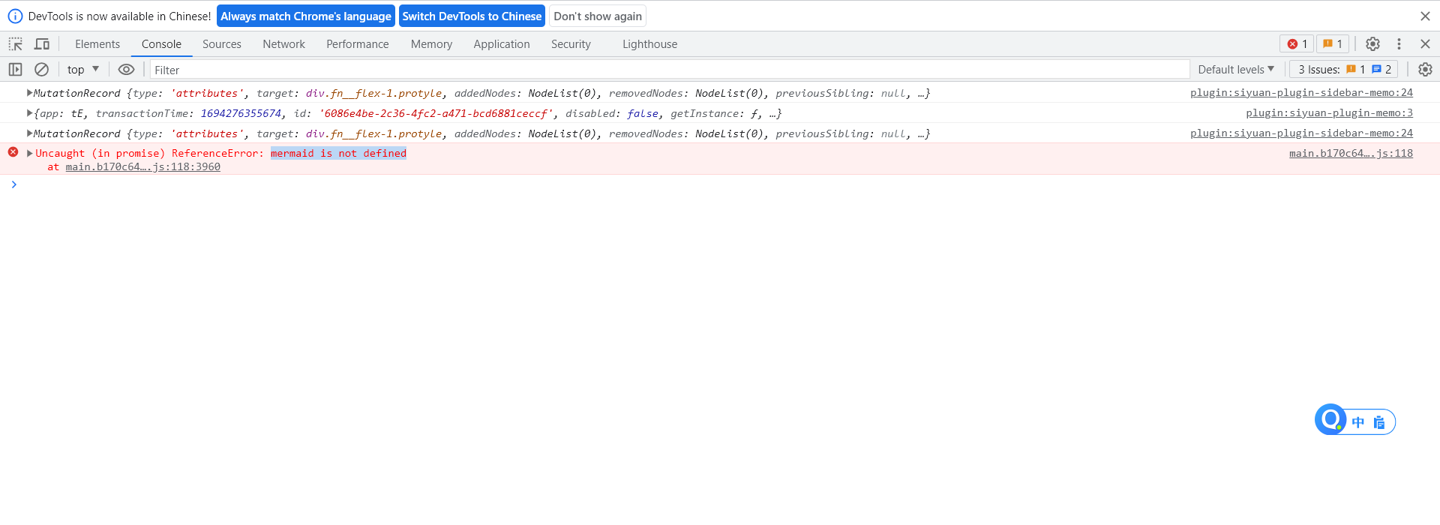Click the console Filter input field
The image size is (1440, 525).
[x=667, y=70]
